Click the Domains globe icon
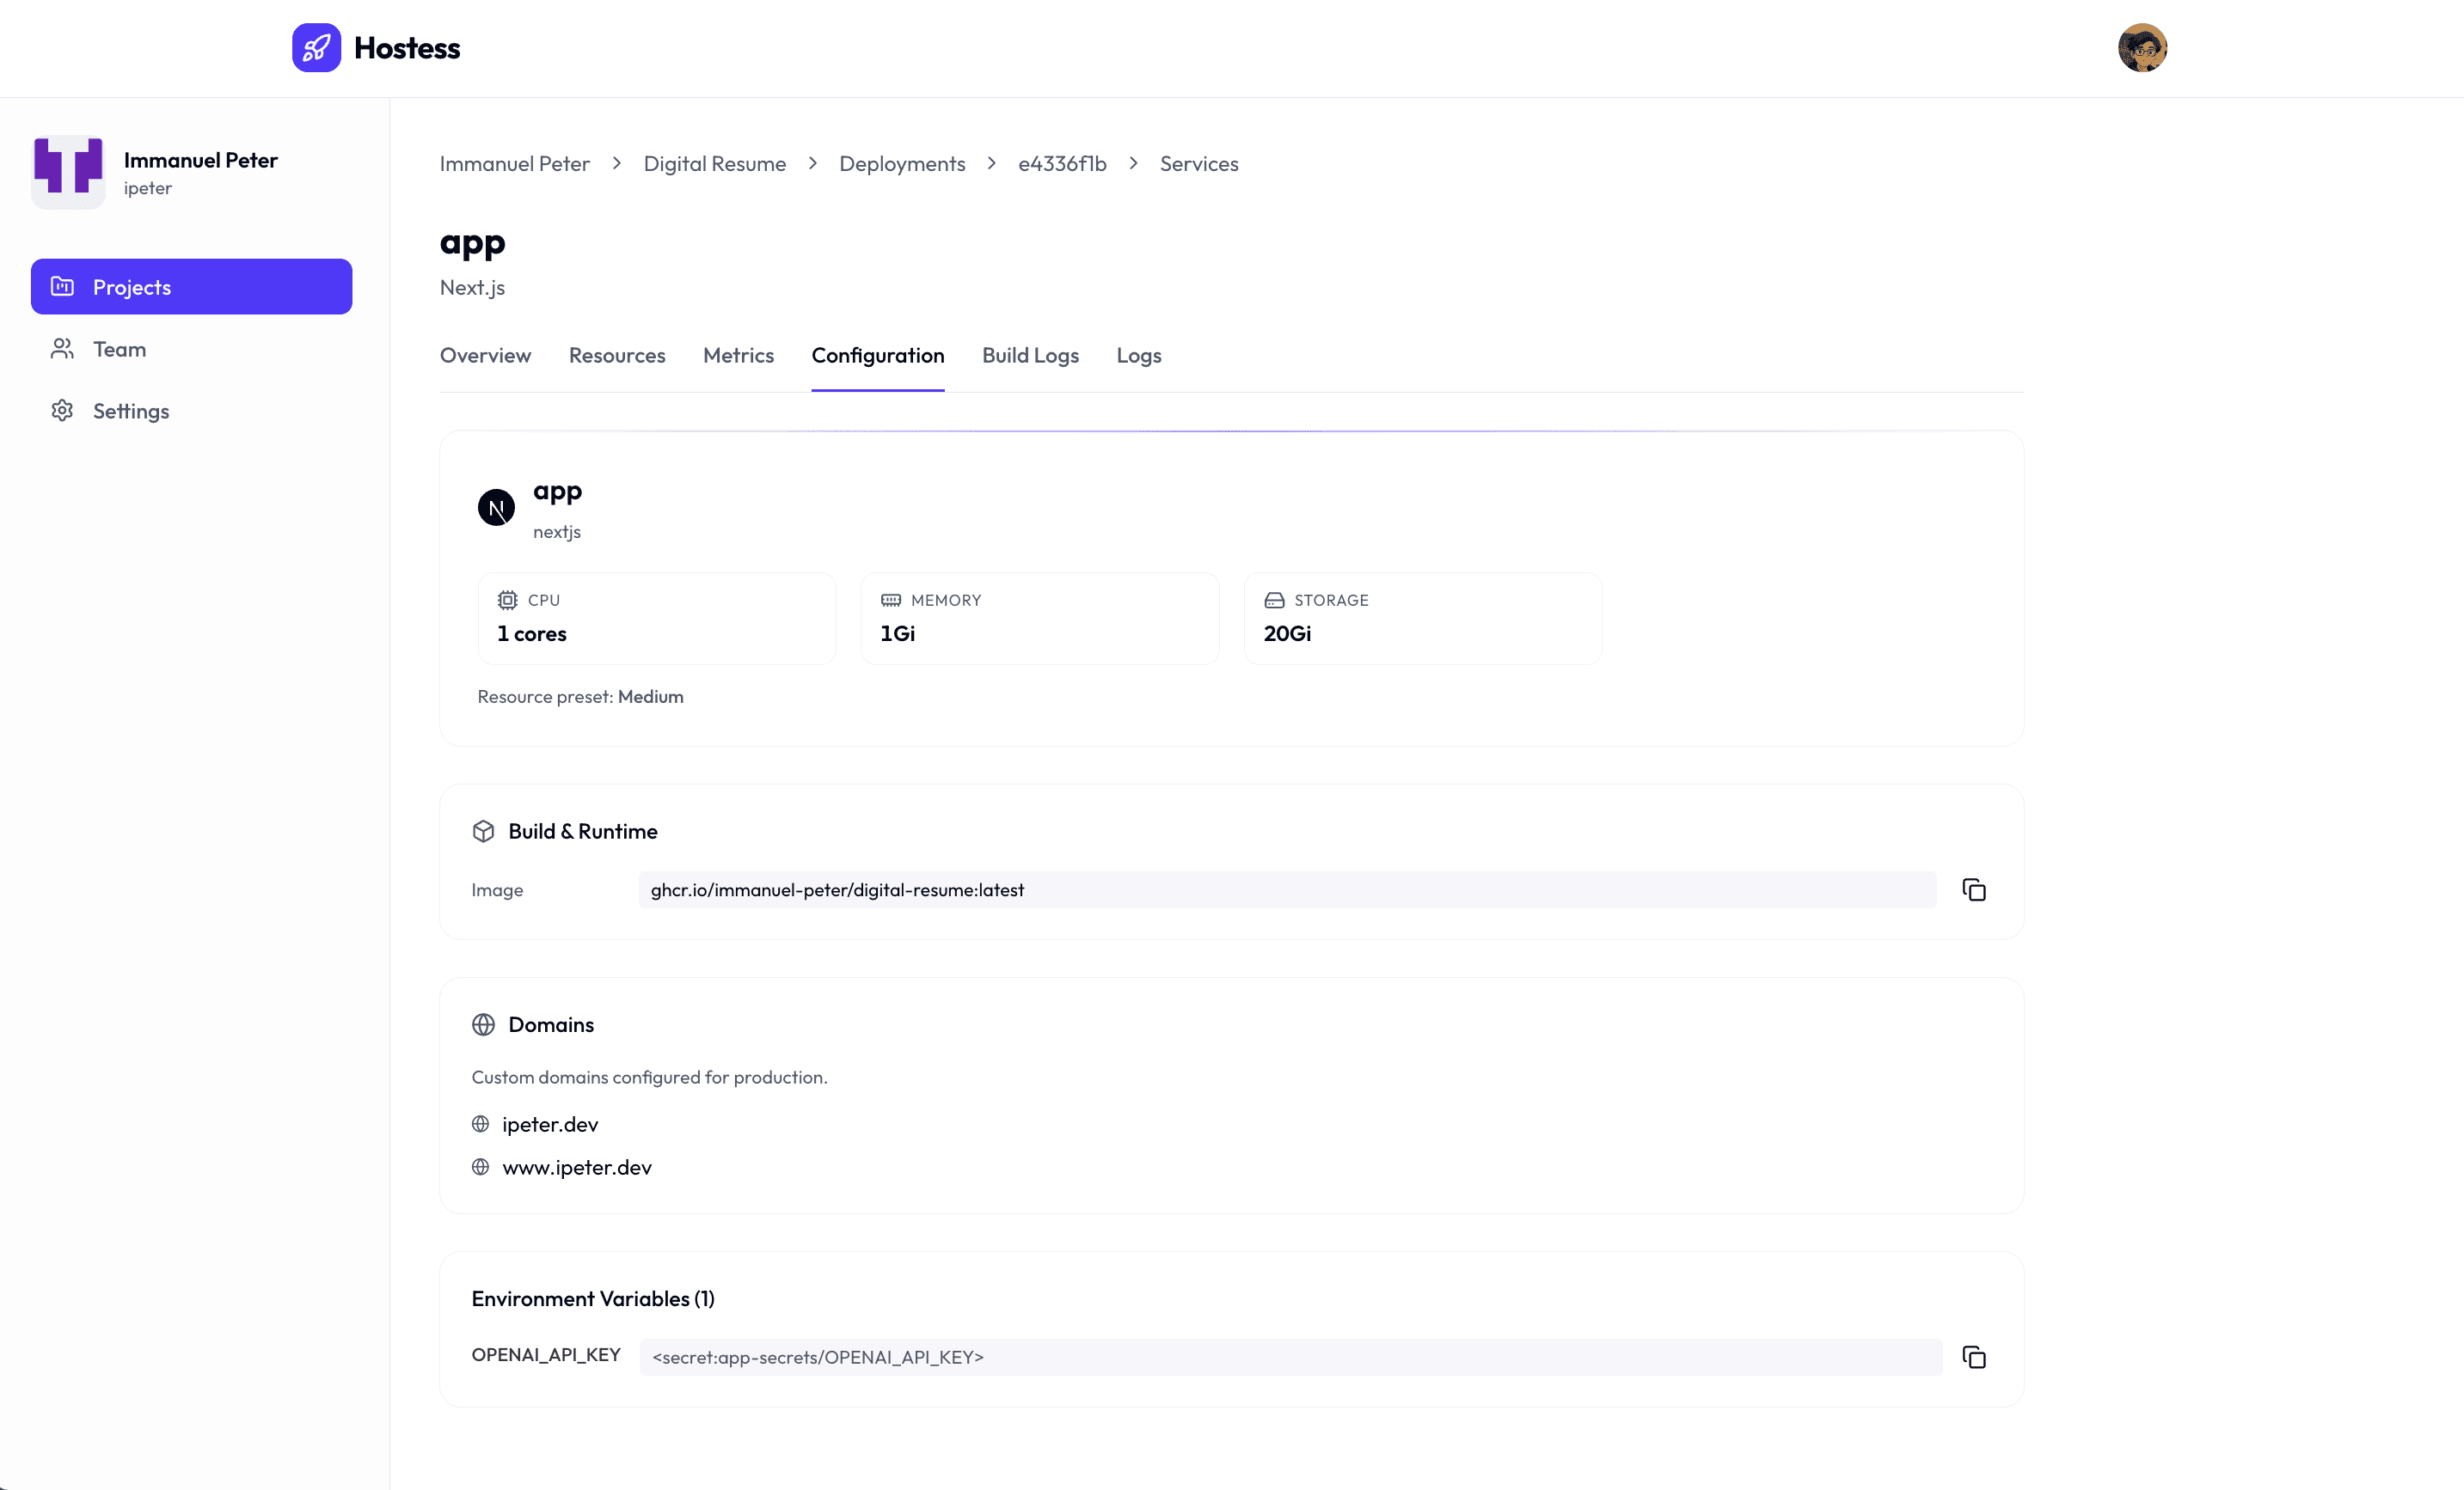The image size is (2464, 1490). [483, 1024]
